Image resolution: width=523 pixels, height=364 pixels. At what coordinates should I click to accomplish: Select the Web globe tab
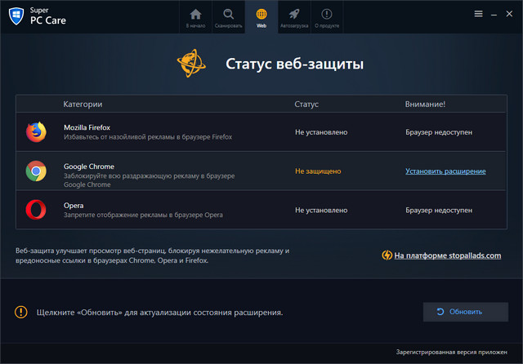pyautogui.click(x=261, y=17)
